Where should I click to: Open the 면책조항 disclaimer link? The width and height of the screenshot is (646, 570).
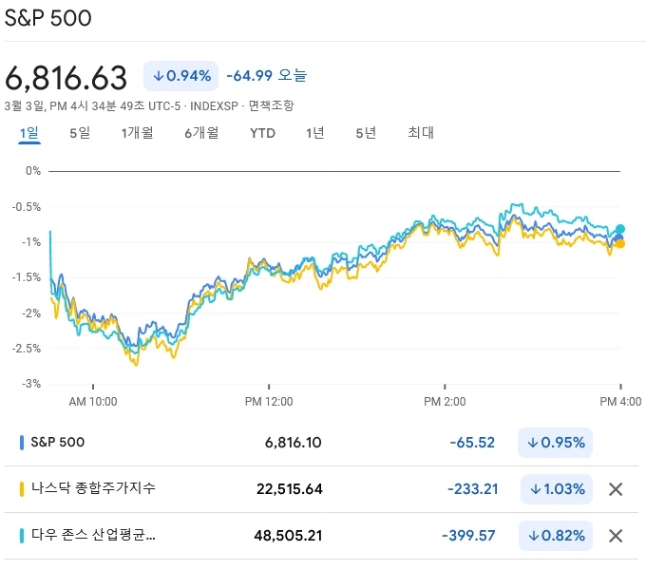271,105
